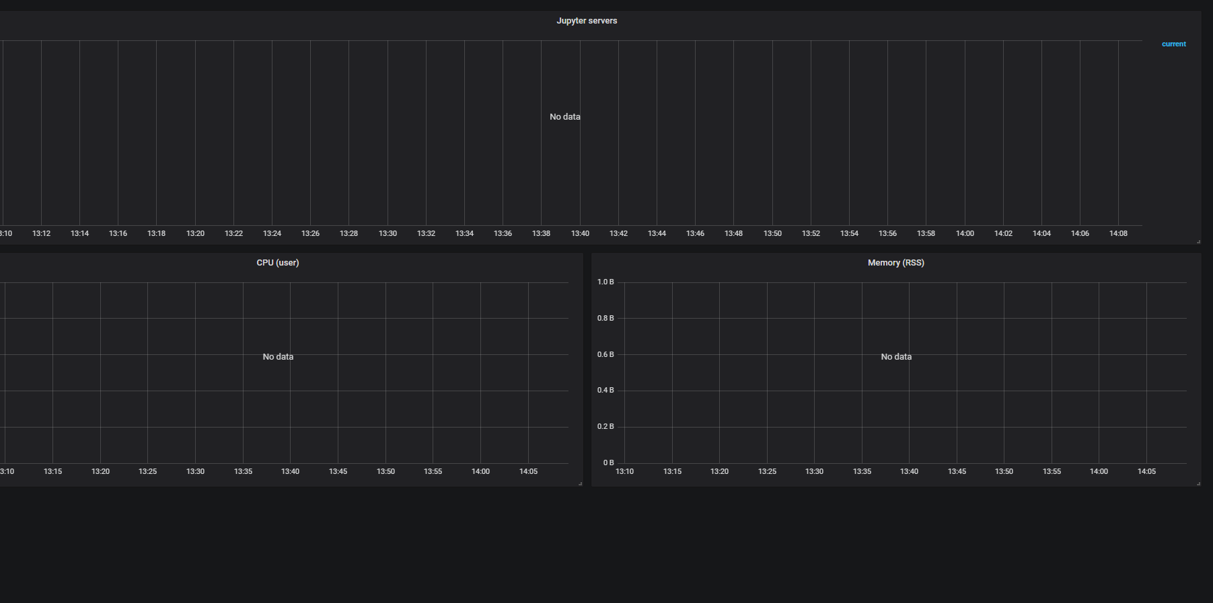Viewport: 1213px width, 603px height.
Task: Click the CPU (user) panel resize handle
Action: (580, 483)
